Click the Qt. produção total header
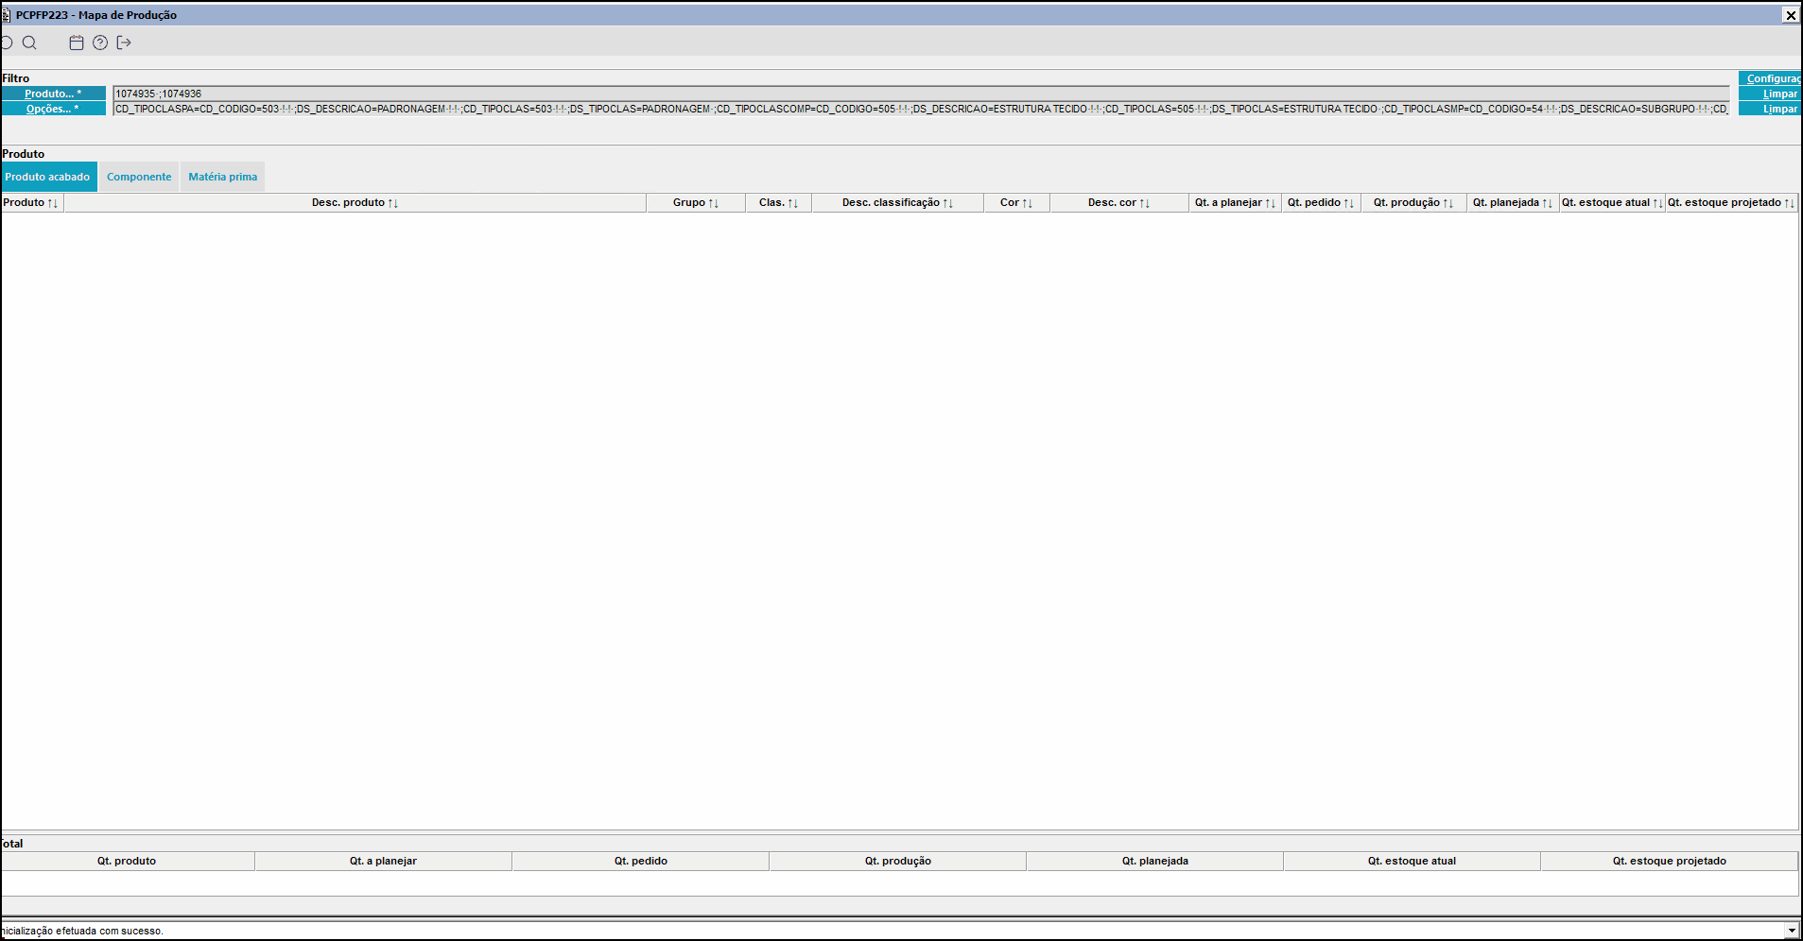This screenshot has height=941, width=1803. (x=898, y=861)
